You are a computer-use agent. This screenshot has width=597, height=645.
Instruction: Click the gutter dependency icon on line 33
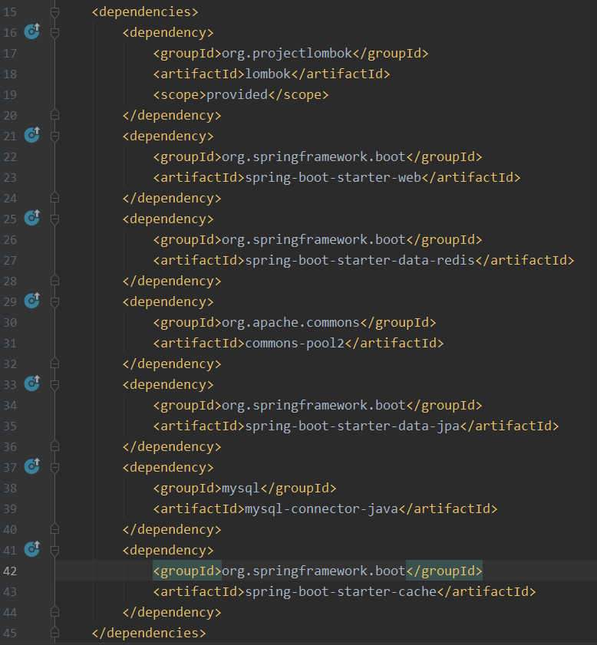click(31, 383)
